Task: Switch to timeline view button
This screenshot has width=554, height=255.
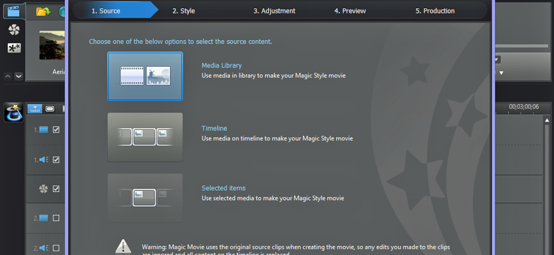Action: pos(34,108)
